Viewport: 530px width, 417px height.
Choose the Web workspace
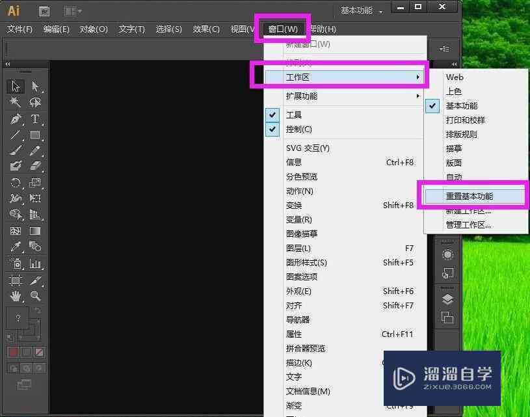477,77
